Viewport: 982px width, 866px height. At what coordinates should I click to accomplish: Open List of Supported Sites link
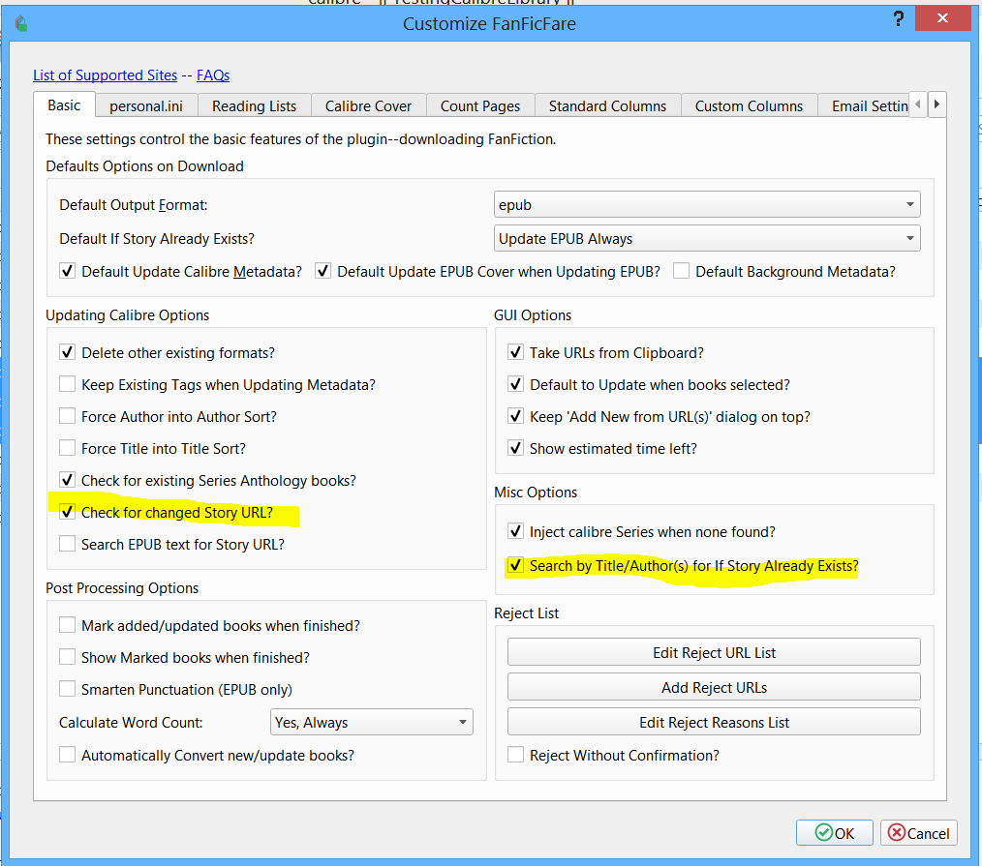pyautogui.click(x=106, y=75)
